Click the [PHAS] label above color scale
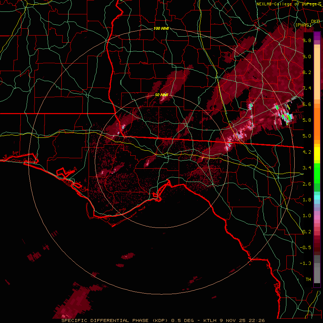Viewport: 323px width, 323px height. coord(303,25)
